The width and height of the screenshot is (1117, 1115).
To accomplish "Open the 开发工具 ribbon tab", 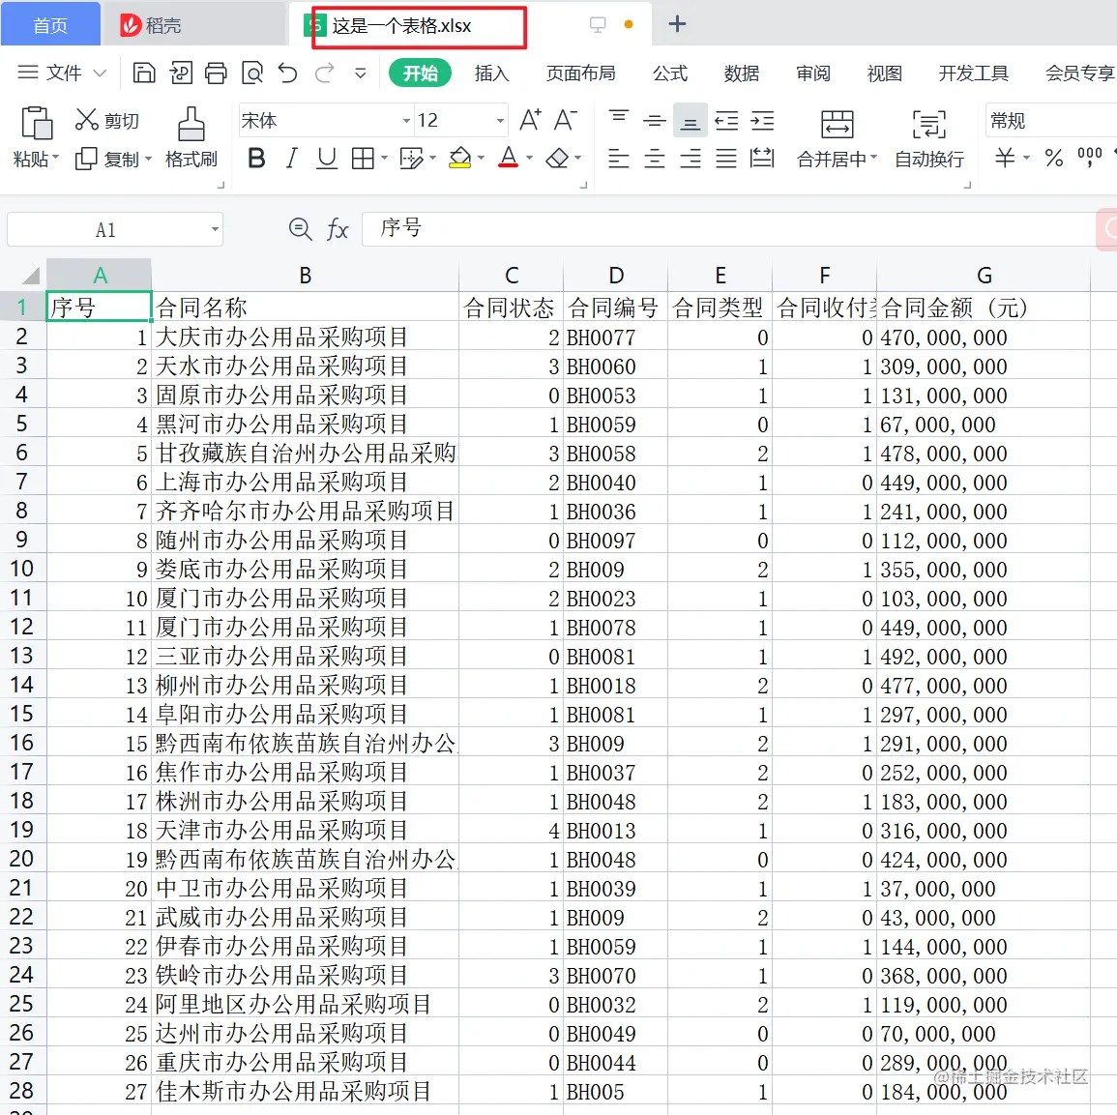I will click(973, 73).
